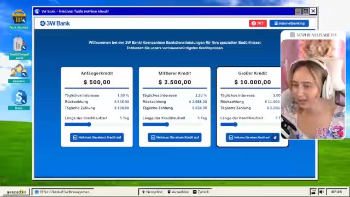The width and height of the screenshot is (350, 197).
Task: Mute sound via the taskbar speaker icon
Action: [322, 192]
